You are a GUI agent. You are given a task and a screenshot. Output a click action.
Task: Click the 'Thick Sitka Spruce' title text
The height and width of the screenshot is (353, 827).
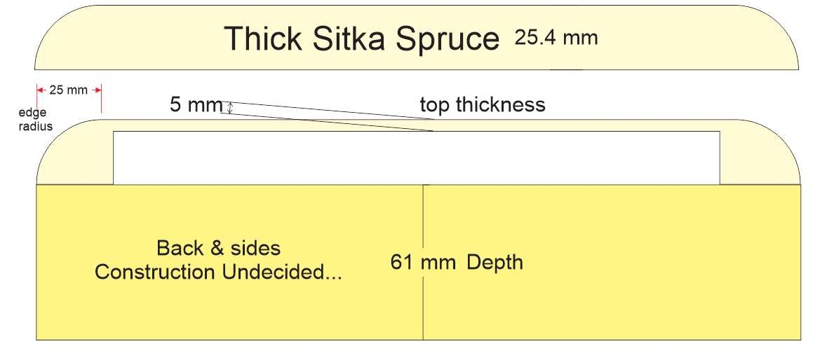click(361, 39)
